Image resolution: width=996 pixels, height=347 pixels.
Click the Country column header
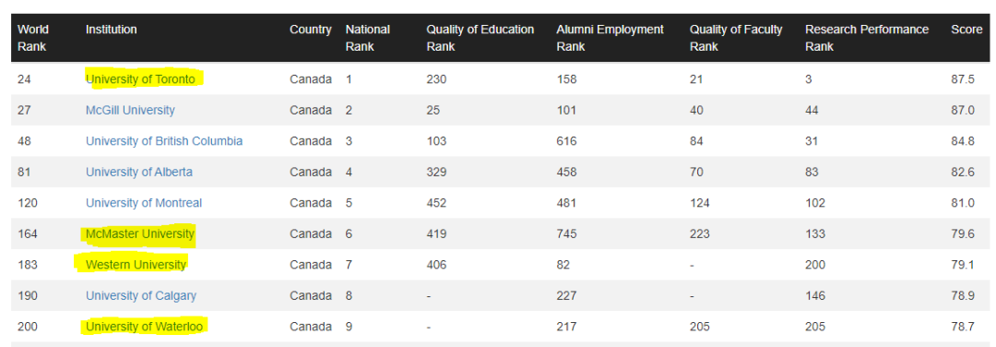point(311,30)
